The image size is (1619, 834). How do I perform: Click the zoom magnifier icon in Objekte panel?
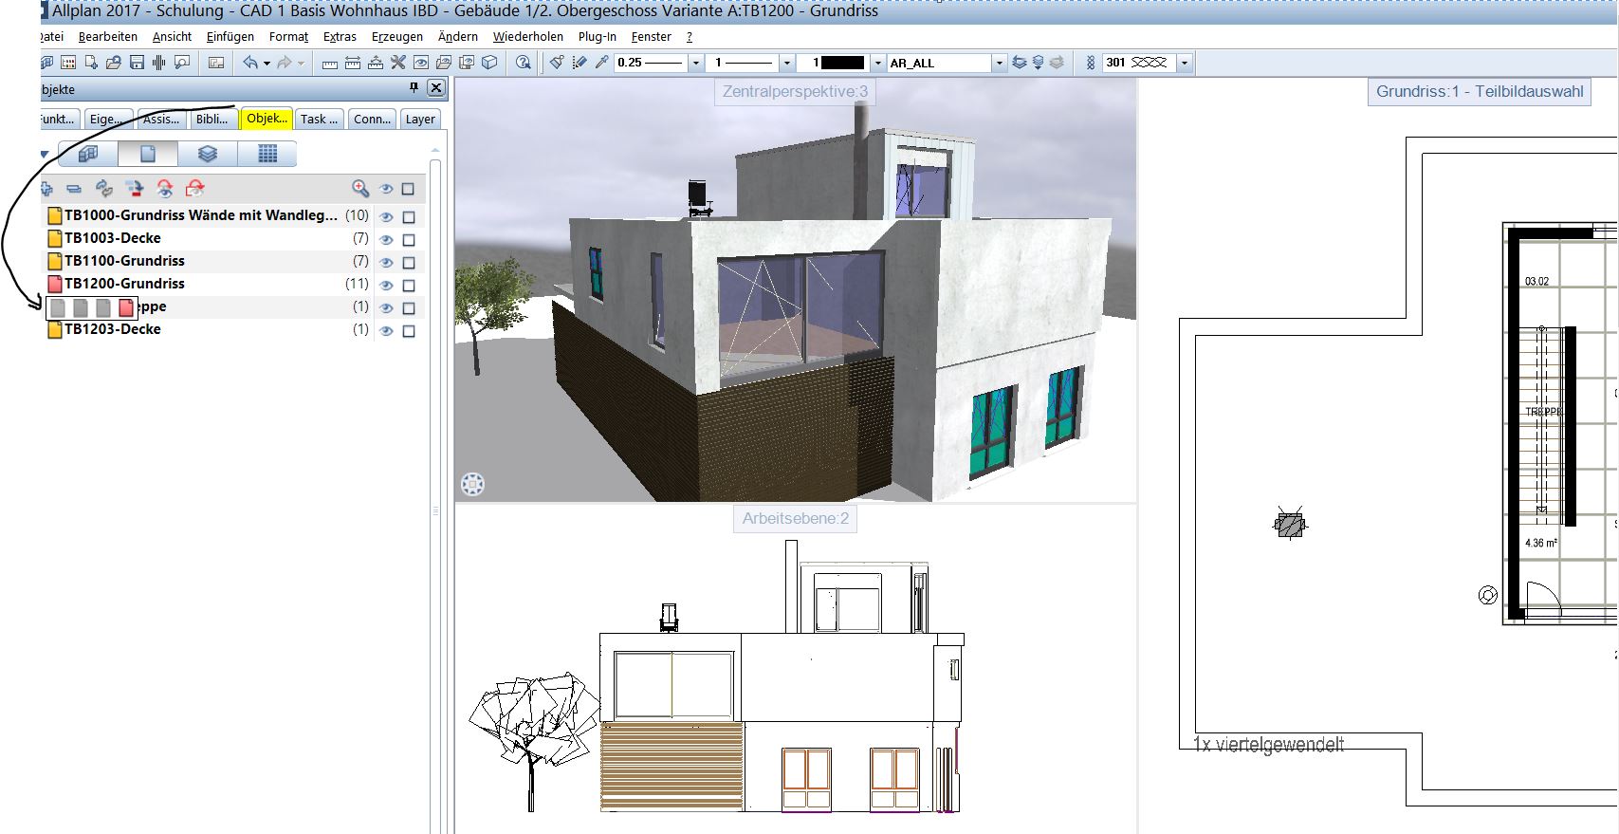coord(359,189)
